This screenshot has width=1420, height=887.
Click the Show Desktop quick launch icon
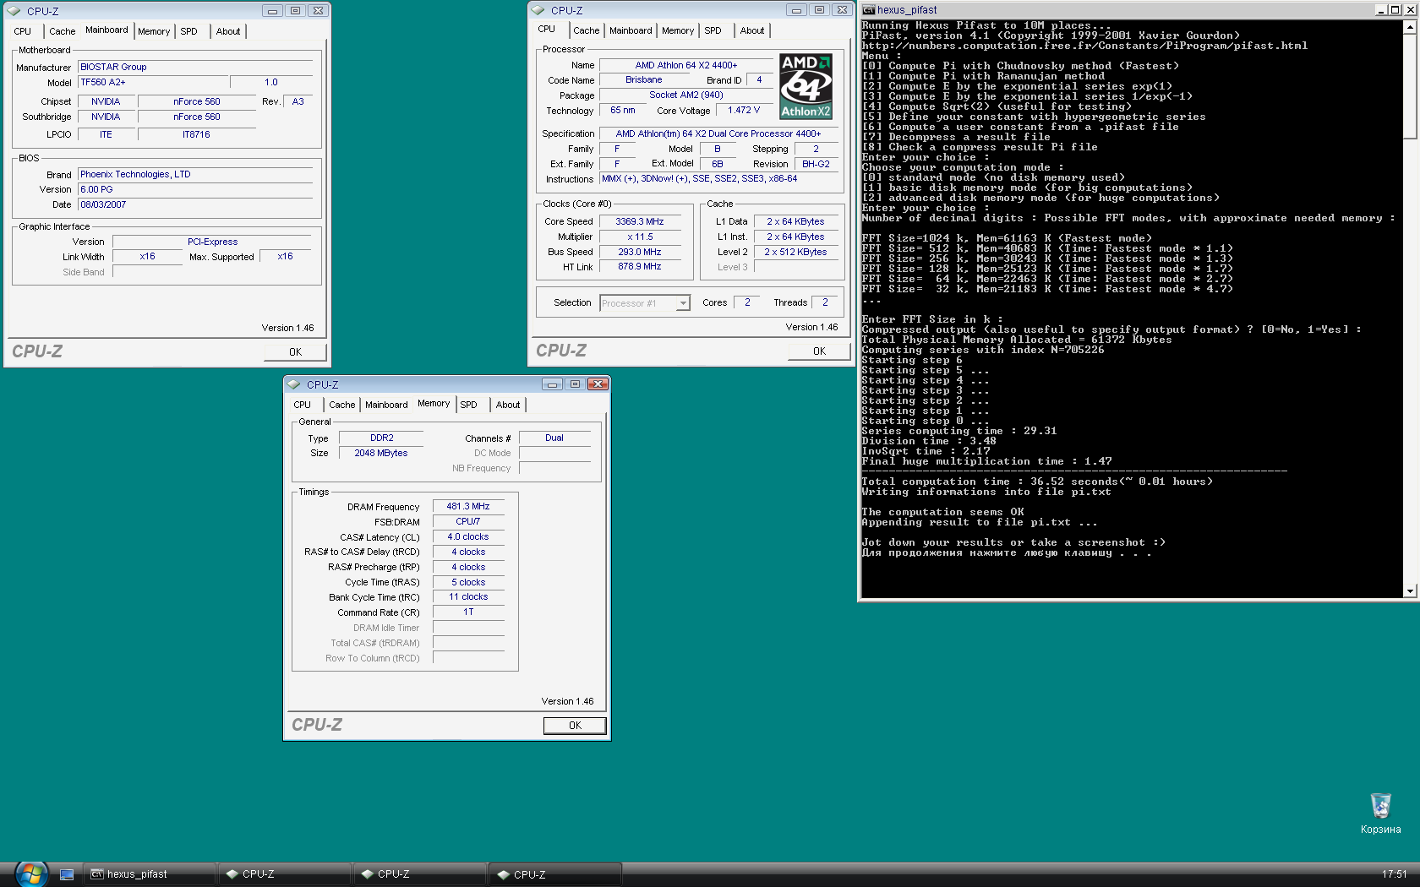pos(67,874)
